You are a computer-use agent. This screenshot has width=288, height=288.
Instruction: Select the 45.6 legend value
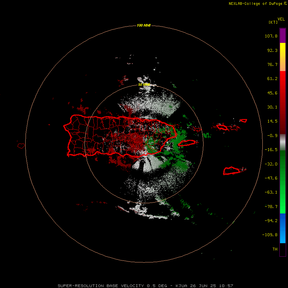pos(272,93)
